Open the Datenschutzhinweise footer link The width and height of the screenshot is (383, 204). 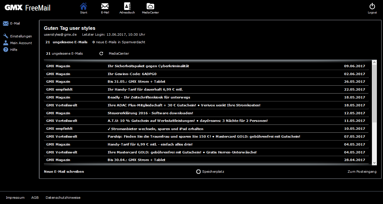[x=63, y=198]
